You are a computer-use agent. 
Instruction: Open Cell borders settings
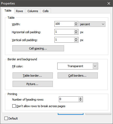pyautogui.click(x=78, y=76)
